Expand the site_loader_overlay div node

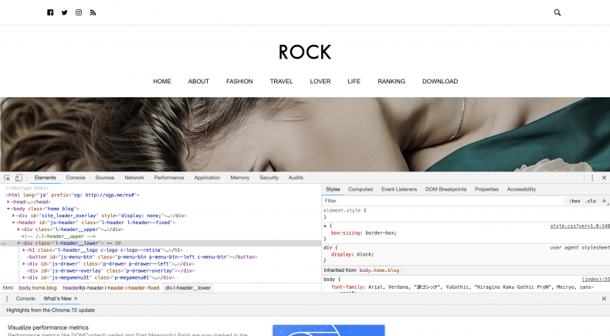click(13, 216)
